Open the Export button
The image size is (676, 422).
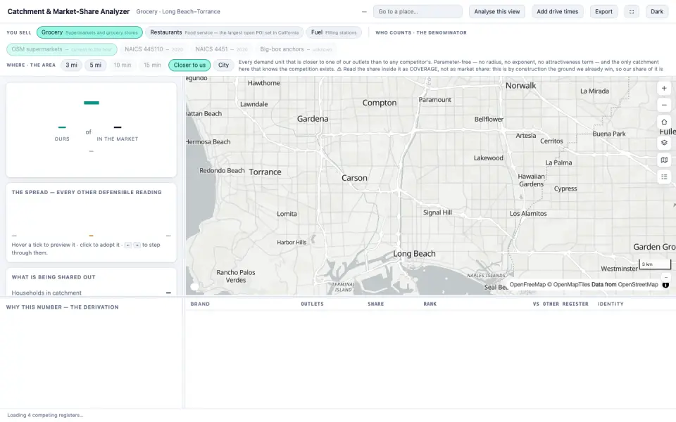pyautogui.click(x=603, y=12)
